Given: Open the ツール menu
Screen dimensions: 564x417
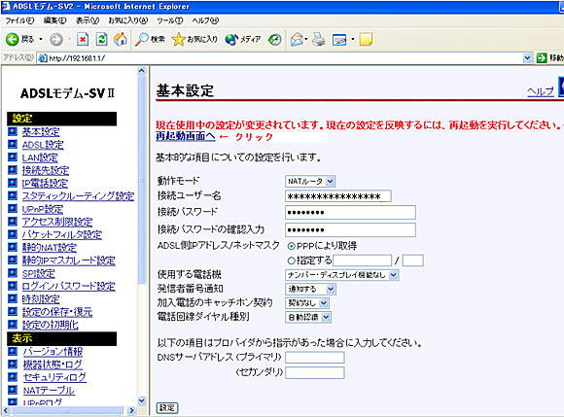Looking at the screenshot, I should (x=170, y=20).
